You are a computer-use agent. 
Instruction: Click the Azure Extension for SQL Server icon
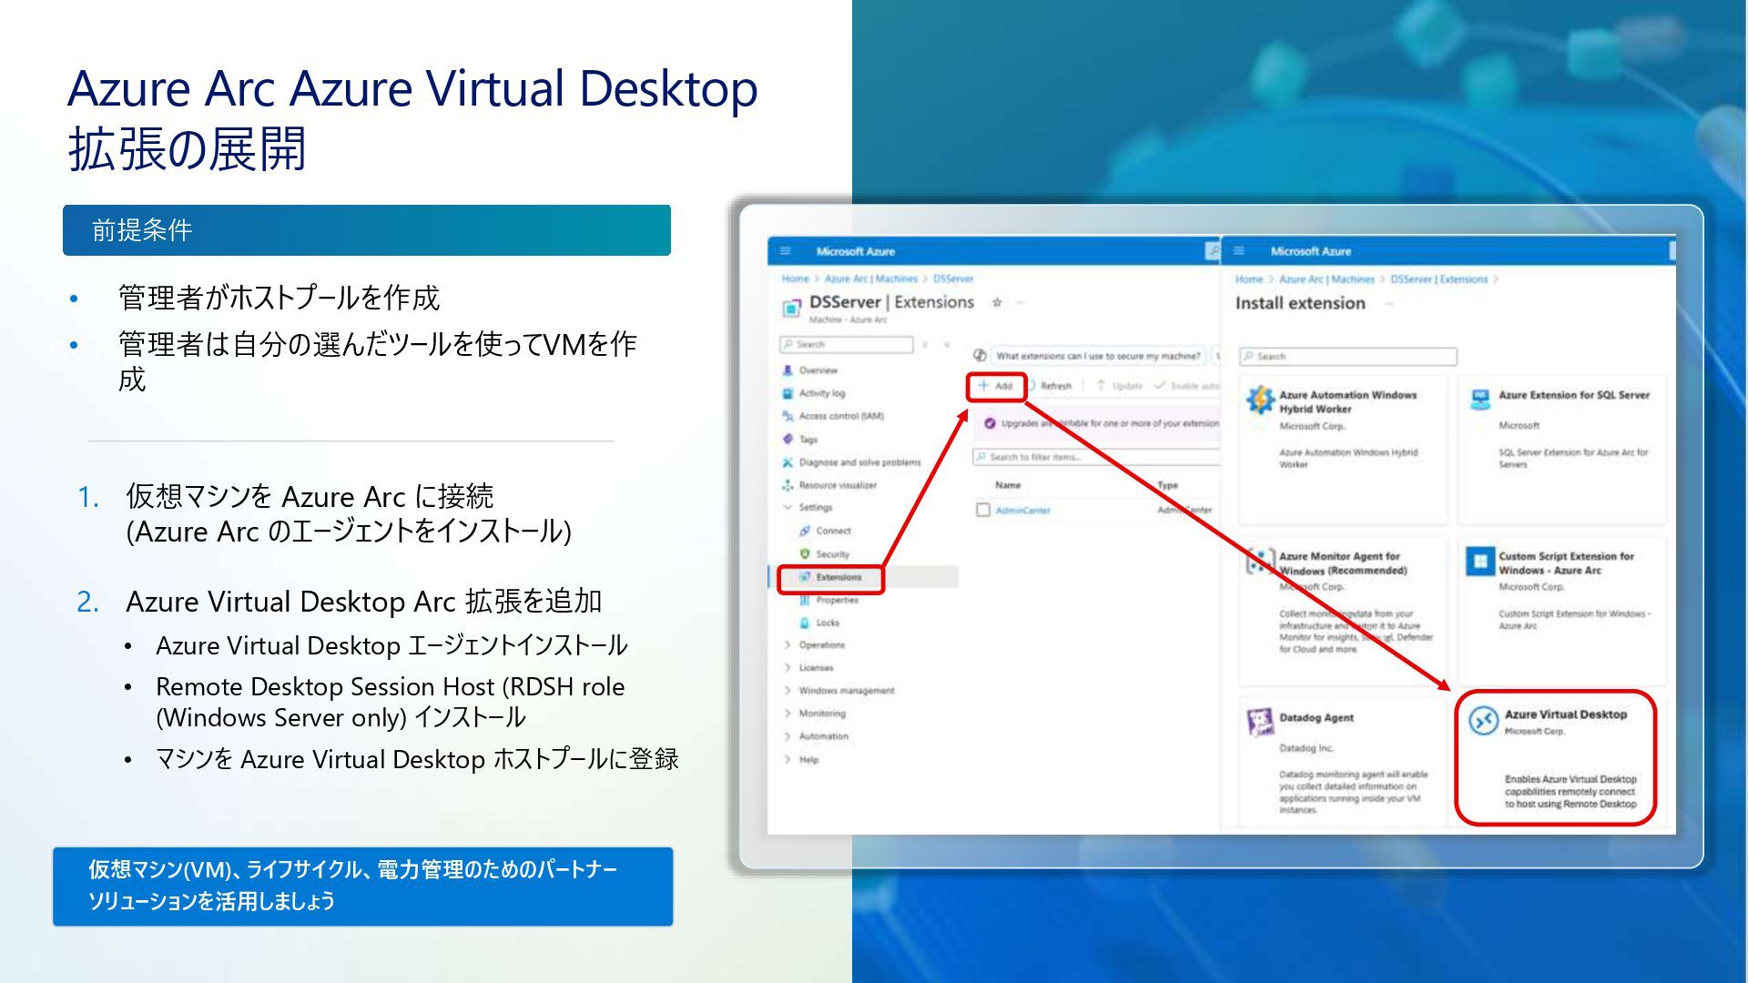pos(1480,399)
